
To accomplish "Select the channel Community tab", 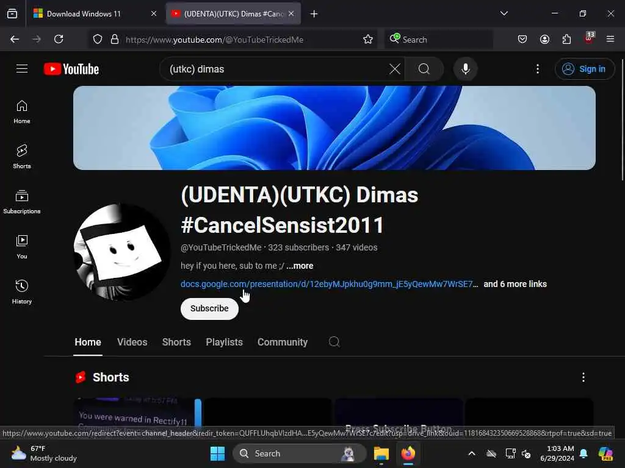I will pos(282,342).
